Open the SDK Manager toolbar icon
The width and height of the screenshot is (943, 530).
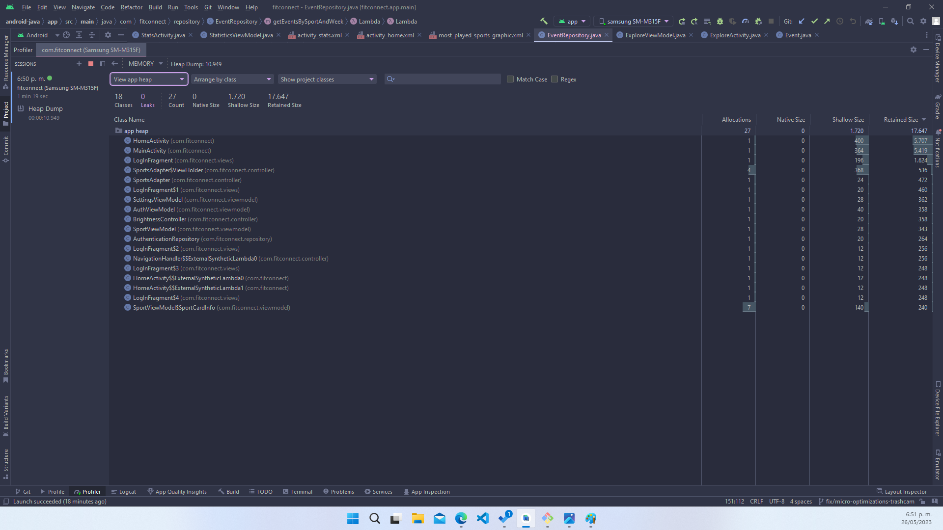pos(894,21)
